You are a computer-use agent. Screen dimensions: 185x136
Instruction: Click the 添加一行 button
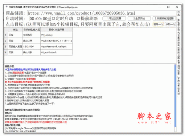[x=170, y=24]
